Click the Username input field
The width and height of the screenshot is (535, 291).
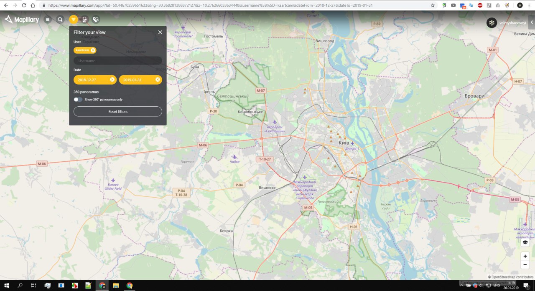coord(118,60)
